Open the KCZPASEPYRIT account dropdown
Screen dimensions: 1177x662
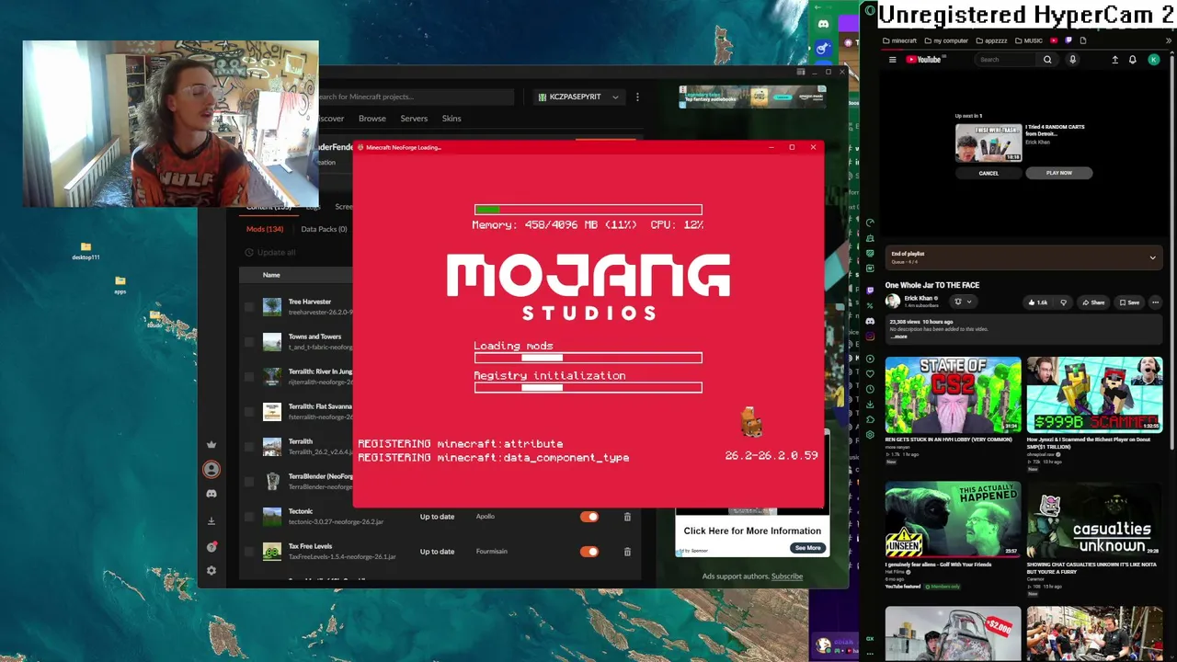tap(579, 97)
